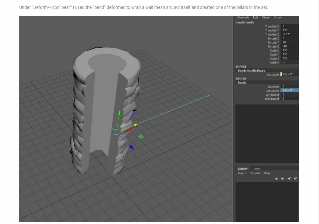Click the Envelope value field

pos(289,87)
